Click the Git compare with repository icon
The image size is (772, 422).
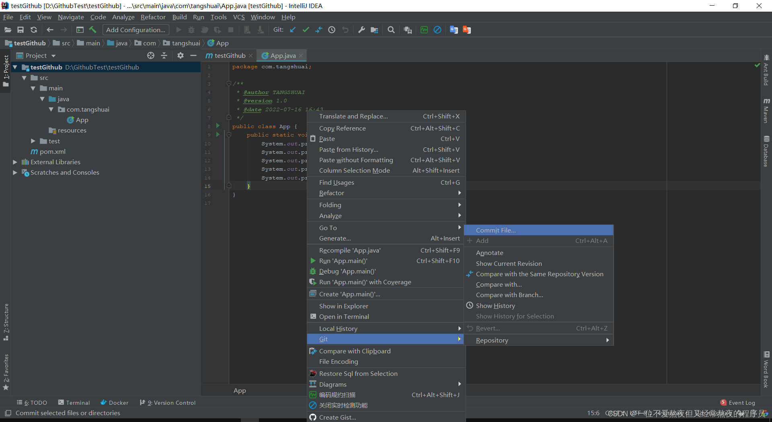318,30
